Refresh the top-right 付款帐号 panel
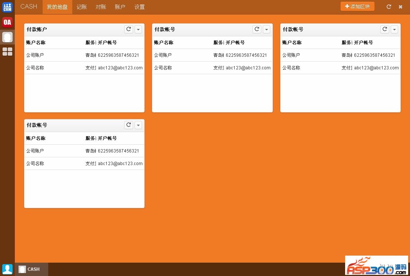 pyautogui.click(x=385, y=29)
